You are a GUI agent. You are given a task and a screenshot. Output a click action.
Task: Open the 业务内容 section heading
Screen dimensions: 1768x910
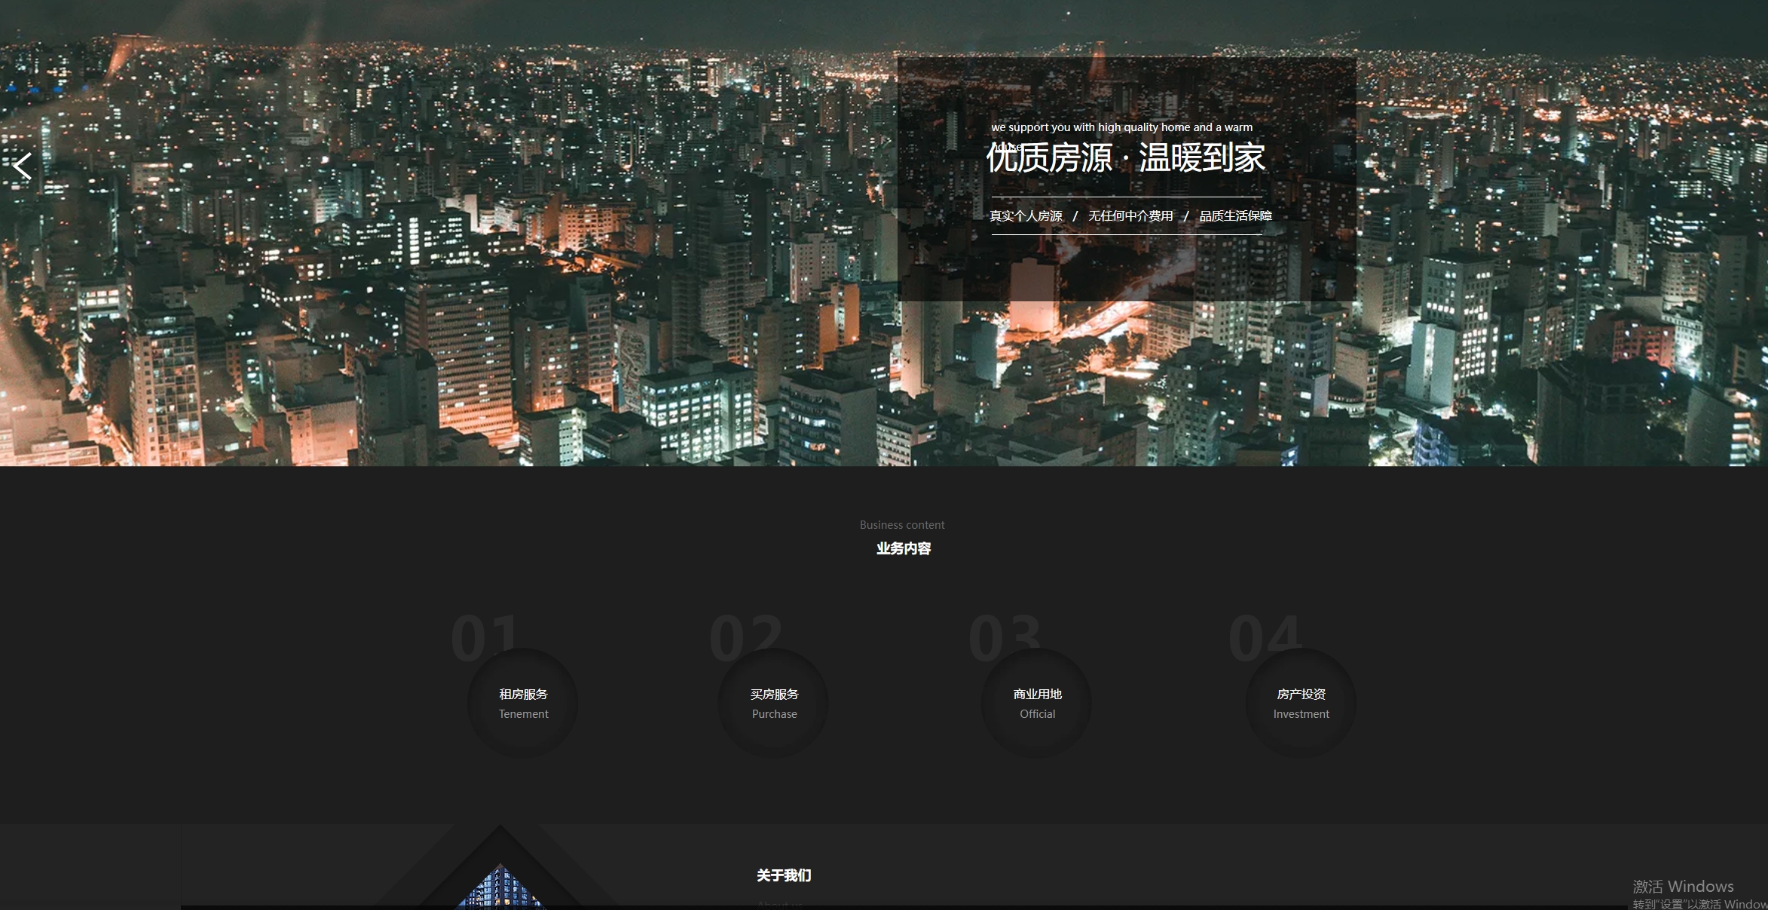pos(901,549)
